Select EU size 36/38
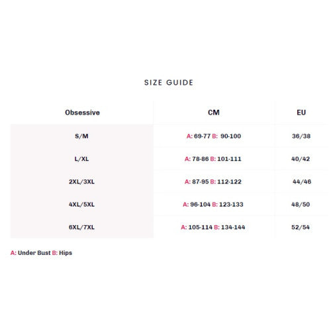Image resolution: width=331 pixels, height=331 pixels. pos(301,136)
